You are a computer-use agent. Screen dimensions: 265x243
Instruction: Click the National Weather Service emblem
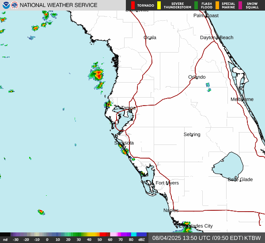[15, 5]
